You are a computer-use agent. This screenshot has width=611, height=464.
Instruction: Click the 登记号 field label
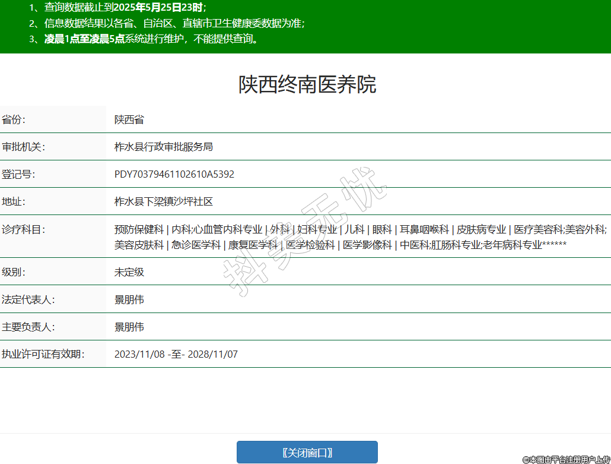pyautogui.click(x=19, y=174)
